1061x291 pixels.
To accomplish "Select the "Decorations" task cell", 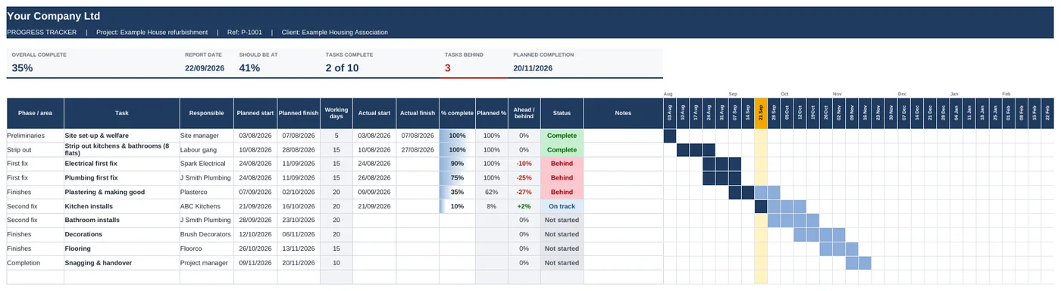I will coord(121,235).
